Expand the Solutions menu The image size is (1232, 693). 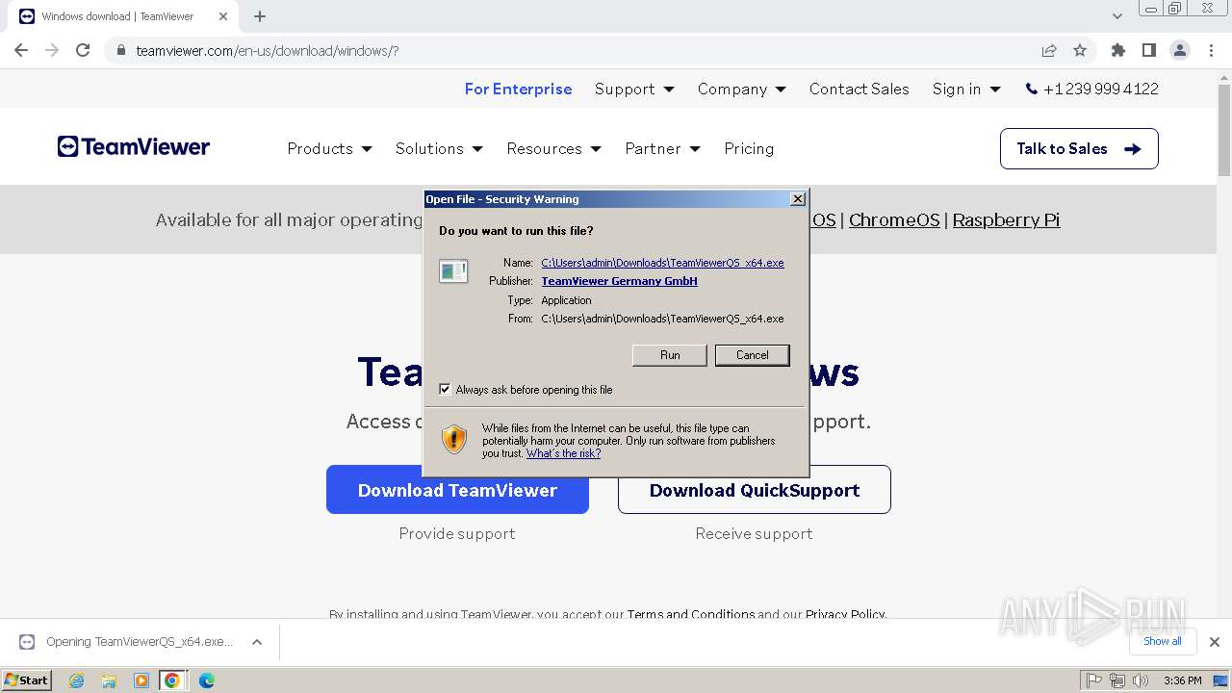click(x=439, y=148)
